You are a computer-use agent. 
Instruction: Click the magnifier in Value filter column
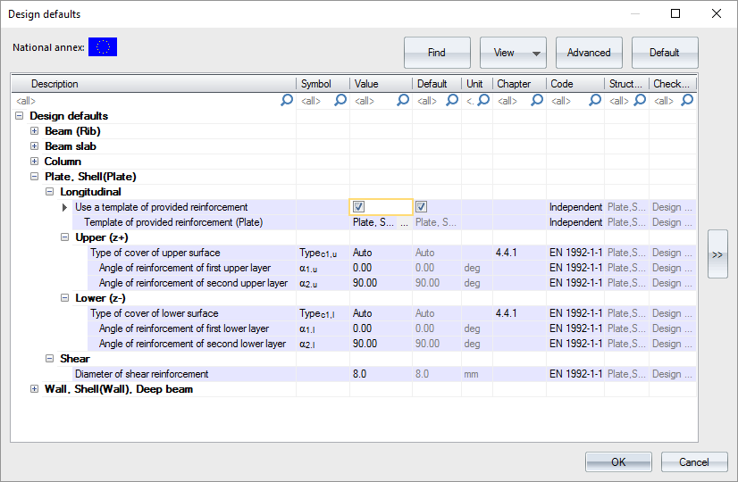(403, 101)
